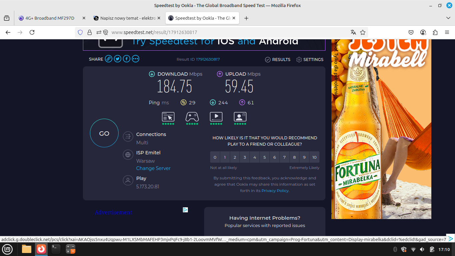Click the ISP globe icon
Image resolution: width=455 pixels, height=256 pixels.
(128, 155)
